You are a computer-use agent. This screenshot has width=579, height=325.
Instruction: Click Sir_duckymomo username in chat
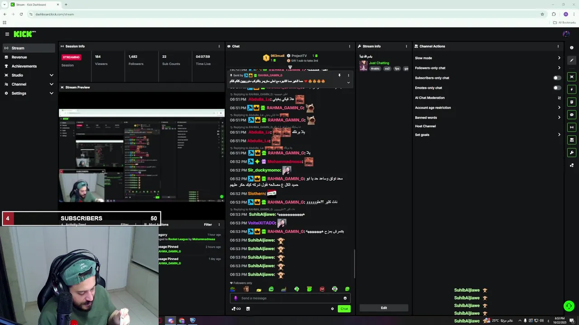[x=264, y=170]
